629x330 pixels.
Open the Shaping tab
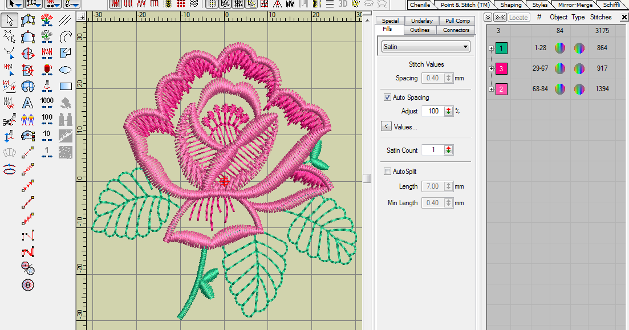pos(510,5)
